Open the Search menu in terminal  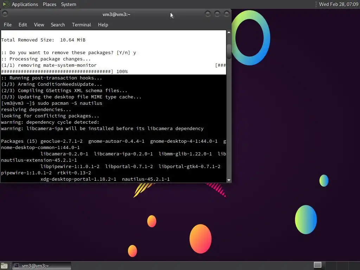pos(58,25)
